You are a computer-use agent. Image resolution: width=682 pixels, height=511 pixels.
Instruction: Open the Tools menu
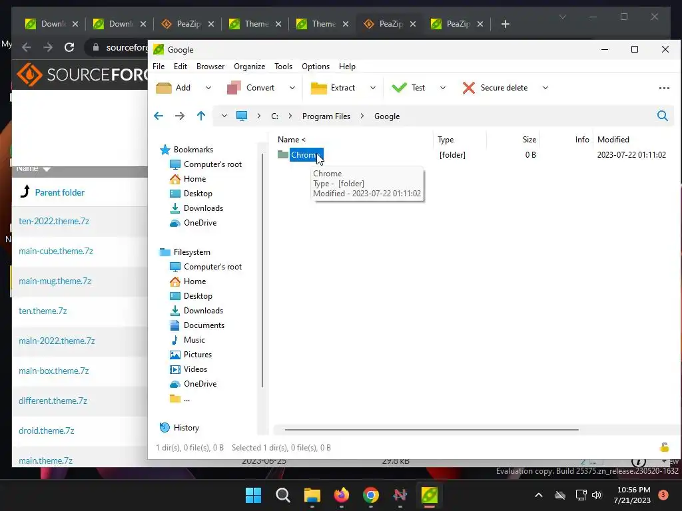(x=283, y=67)
